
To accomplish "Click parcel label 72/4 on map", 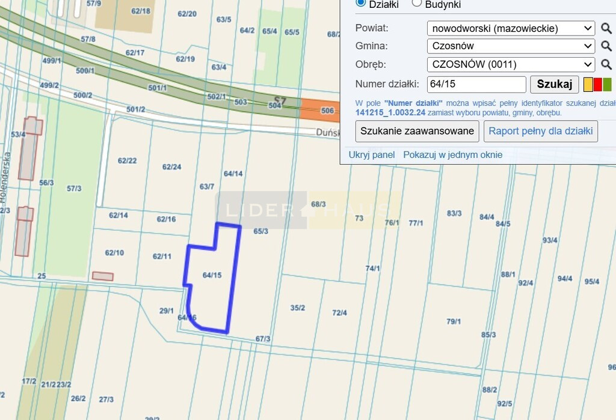I will pos(339,313).
